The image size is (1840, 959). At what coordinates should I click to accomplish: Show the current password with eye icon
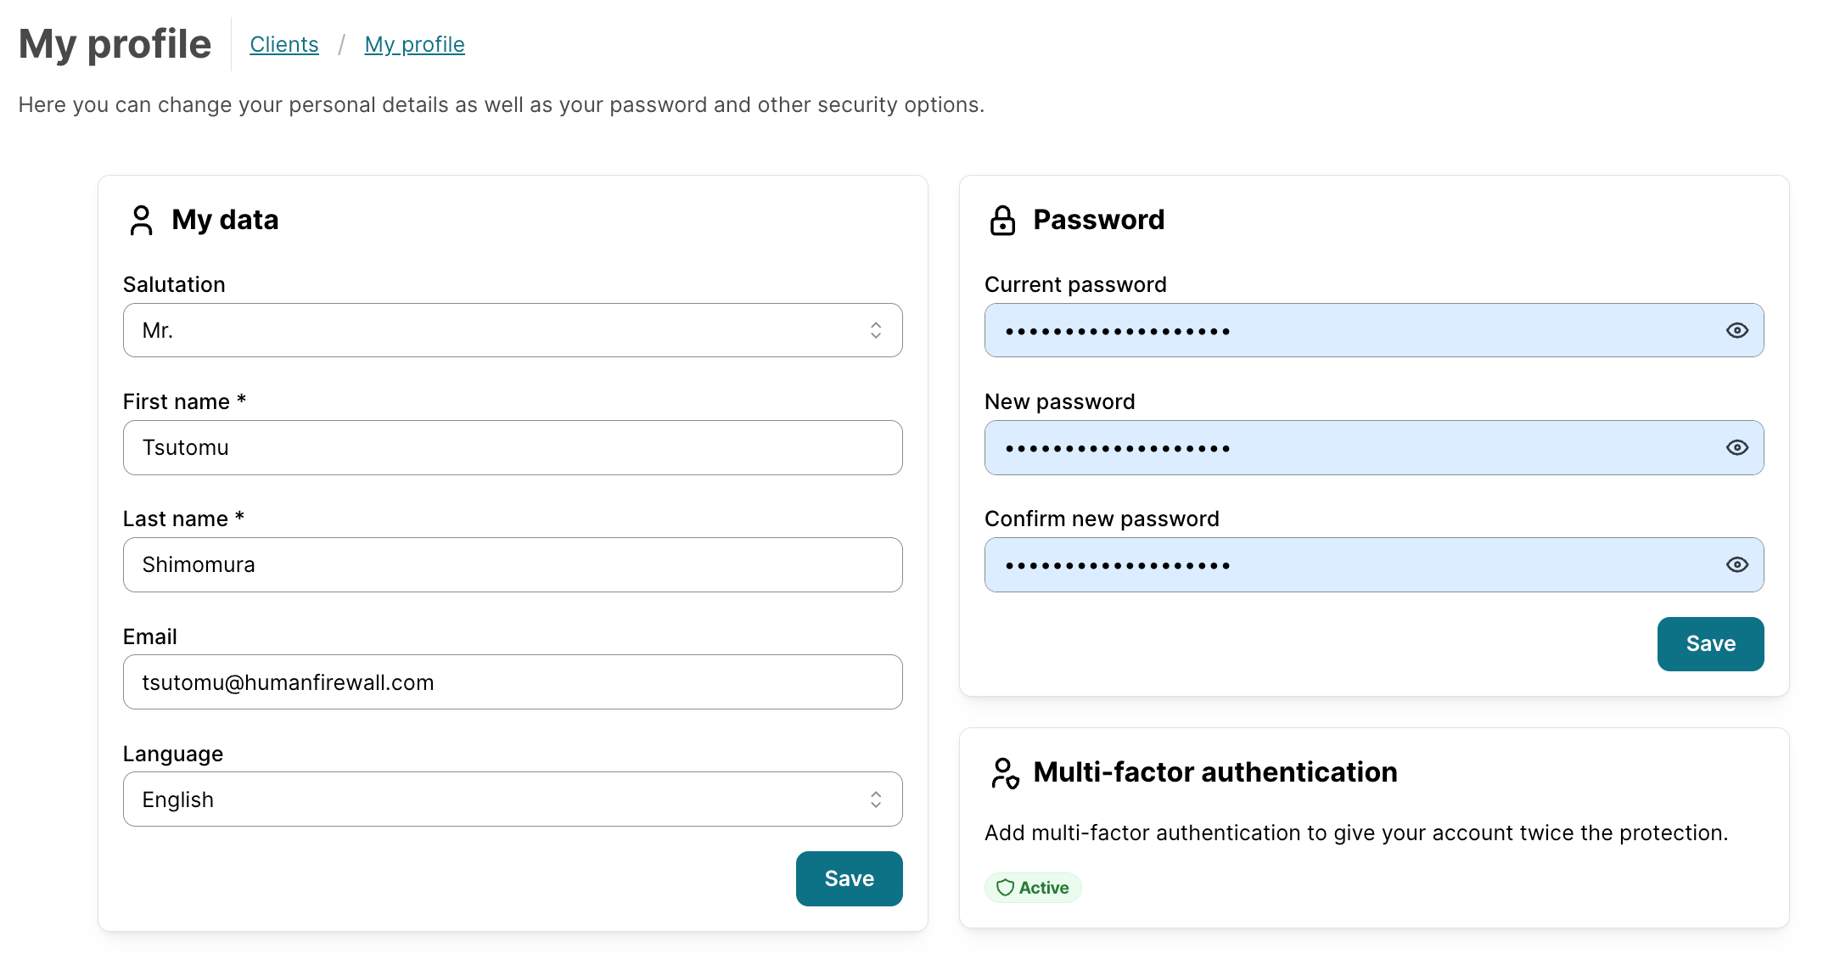pyautogui.click(x=1736, y=331)
